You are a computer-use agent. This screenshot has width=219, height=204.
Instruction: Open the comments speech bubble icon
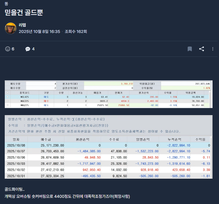point(28,49)
